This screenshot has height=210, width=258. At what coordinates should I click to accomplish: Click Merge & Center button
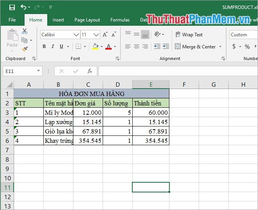[195, 47]
